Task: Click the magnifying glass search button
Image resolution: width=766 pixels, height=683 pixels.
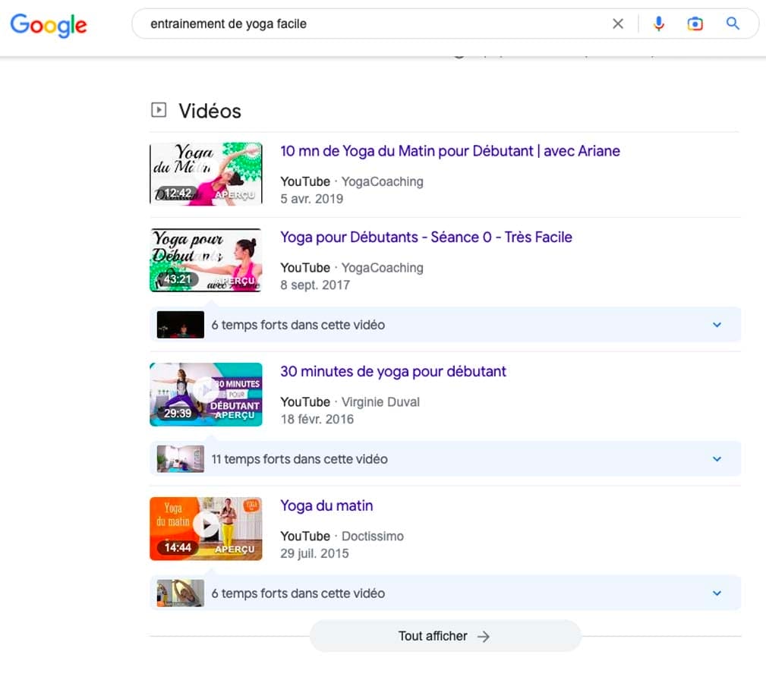Action: [733, 24]
